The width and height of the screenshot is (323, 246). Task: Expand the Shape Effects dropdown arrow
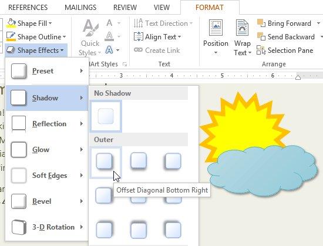coord(62,50)
